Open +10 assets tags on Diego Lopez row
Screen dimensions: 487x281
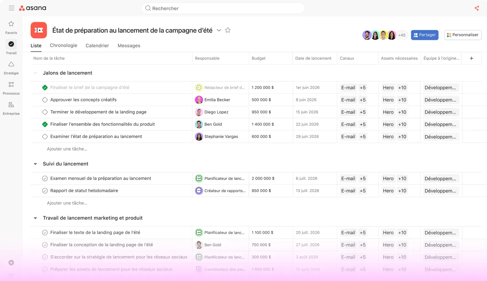point(402,112)
